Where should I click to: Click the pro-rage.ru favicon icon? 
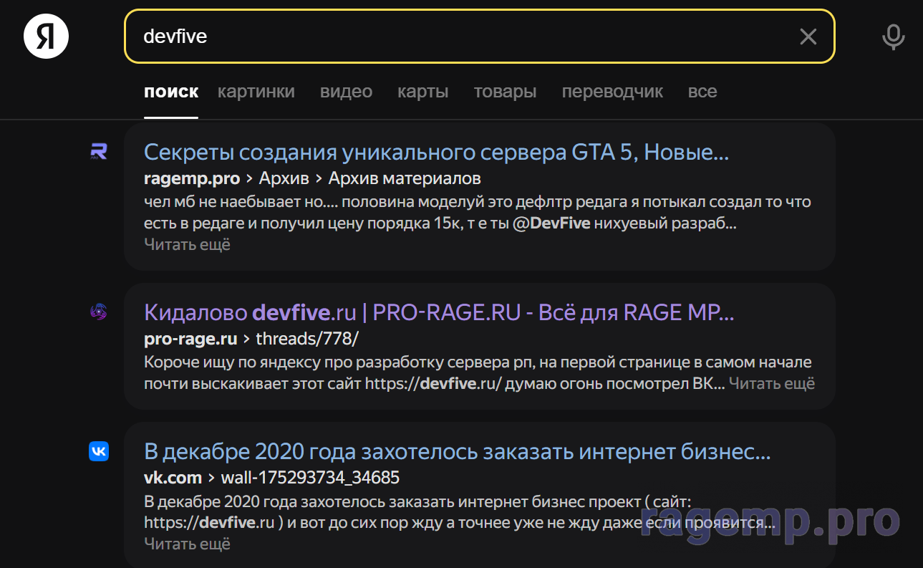click(98, 312)
